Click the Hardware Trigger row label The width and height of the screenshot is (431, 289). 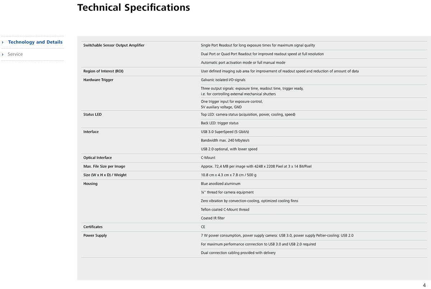[x=98, y=80]
